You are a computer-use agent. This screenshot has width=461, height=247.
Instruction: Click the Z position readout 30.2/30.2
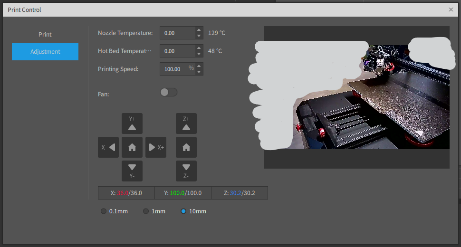240,193
